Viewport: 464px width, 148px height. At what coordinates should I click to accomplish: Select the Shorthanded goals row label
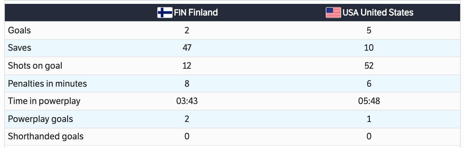[x=46, y=136]
